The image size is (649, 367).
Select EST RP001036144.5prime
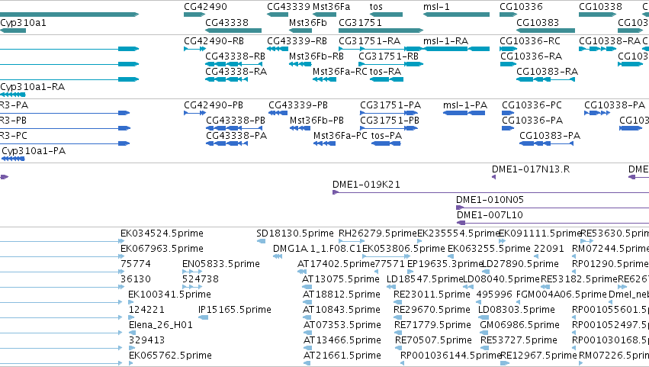450,356
